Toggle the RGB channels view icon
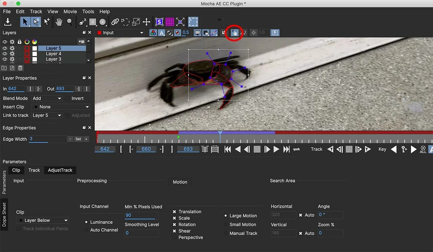This screenshot has width=433, height=252. tap(153, 33)
